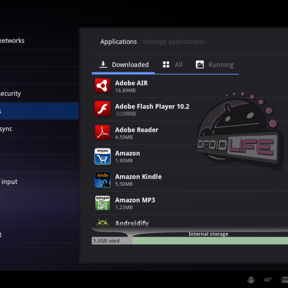
Task: Switch to the All apps tab
Action: tap(172, 65)
